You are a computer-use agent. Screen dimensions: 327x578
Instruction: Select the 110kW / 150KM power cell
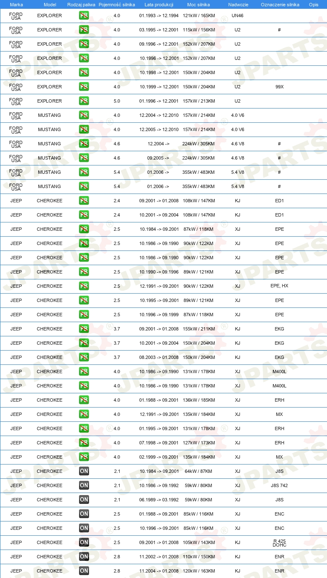click(x=199, y=557)
